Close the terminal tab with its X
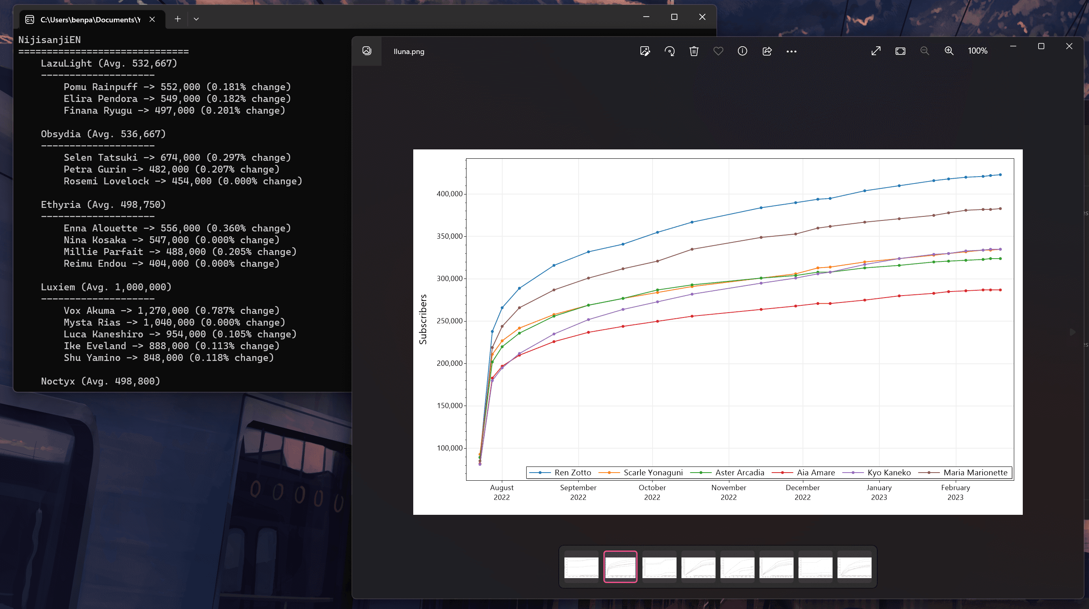 pos(152,19)
